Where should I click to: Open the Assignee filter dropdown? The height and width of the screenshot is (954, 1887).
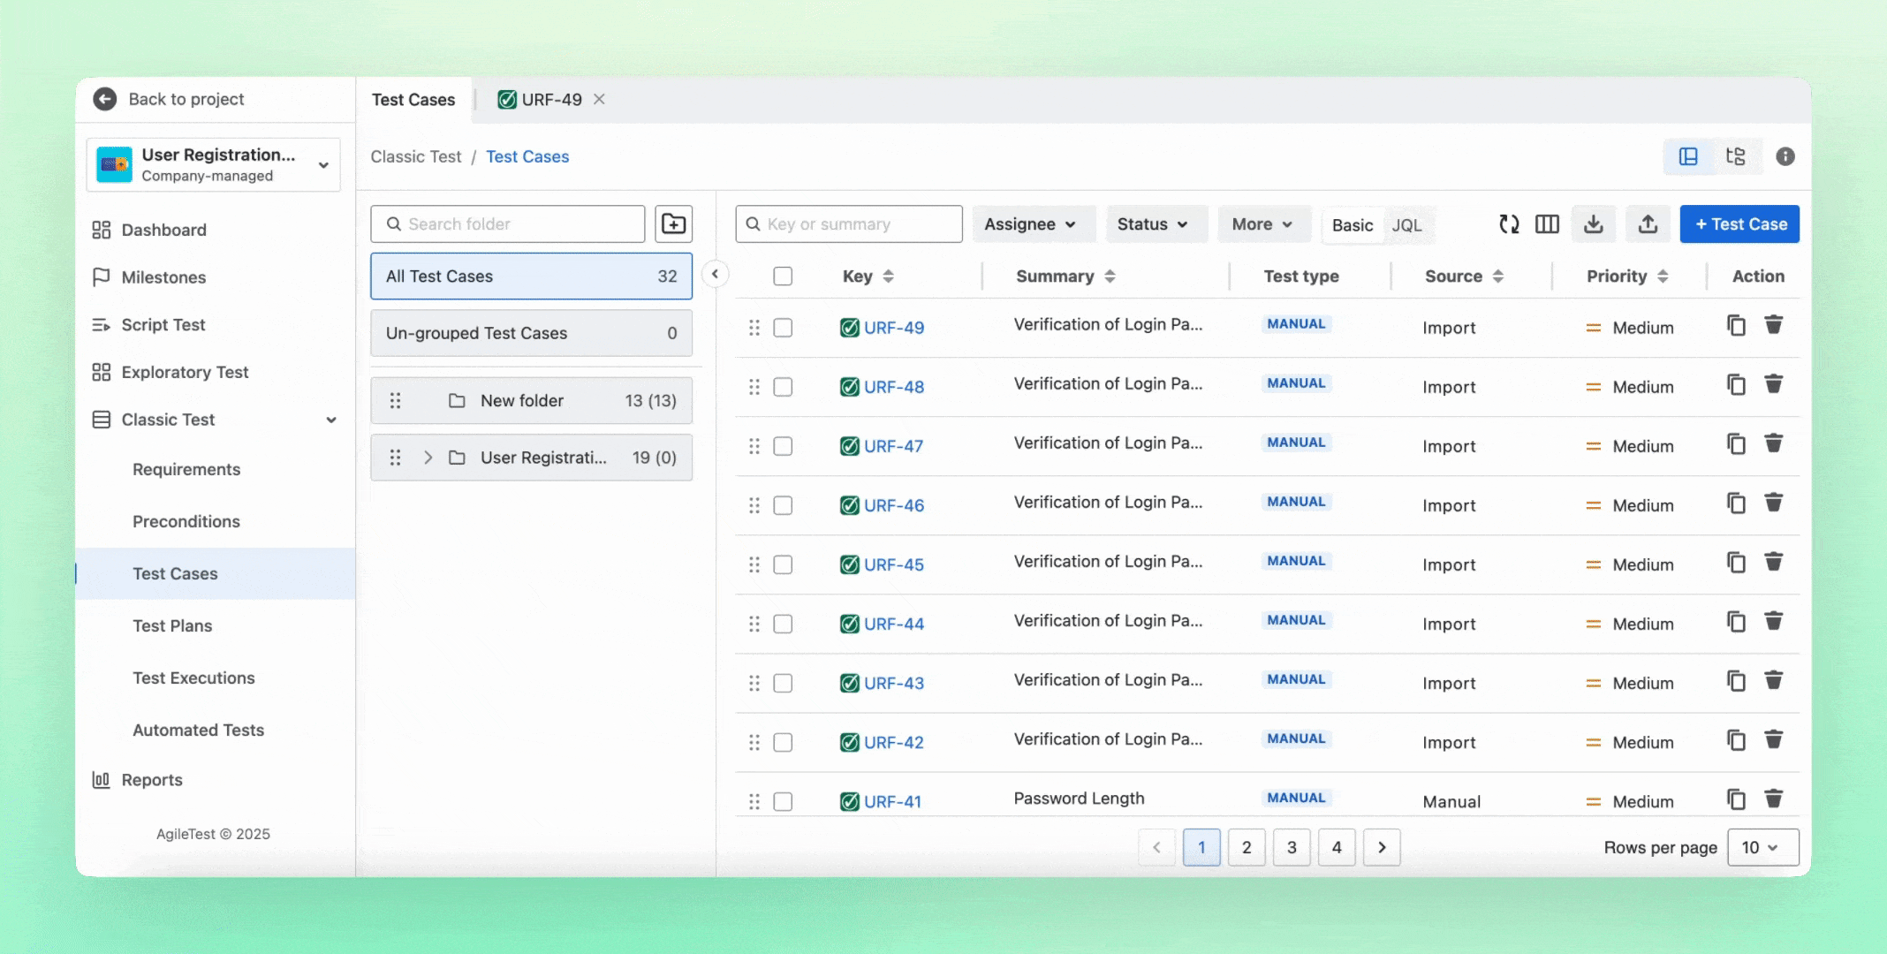[x=1033, y=223]
